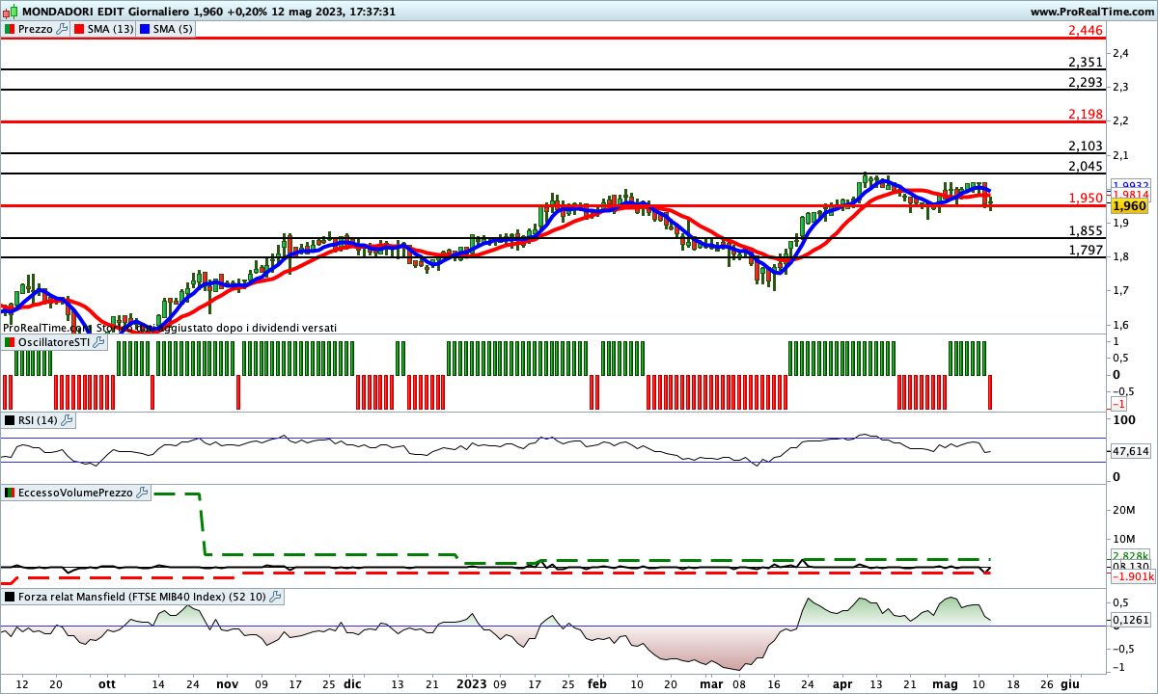Open EccessoVolumePrezzo settings wrench

[142, 493]
